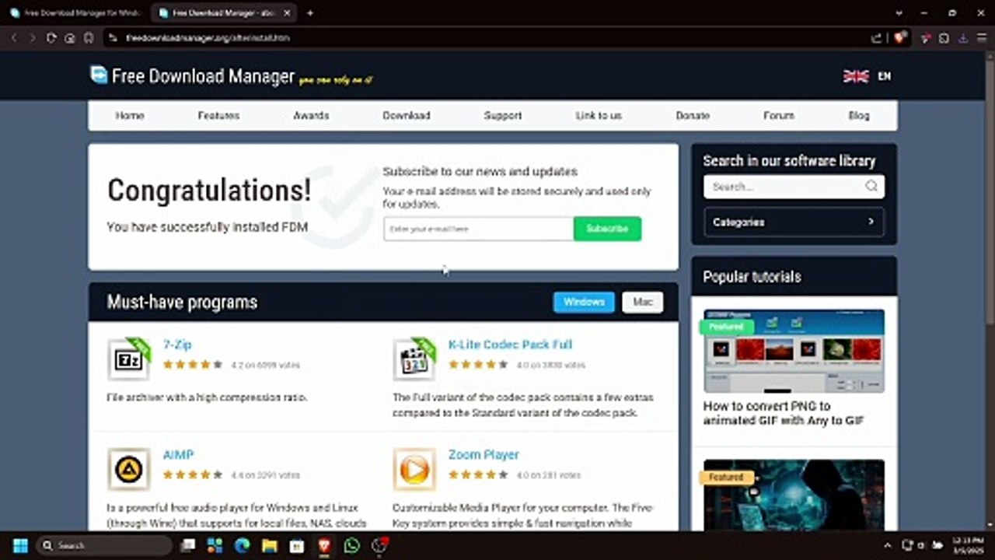Open site info icon beside the URL
This screenshot has height=560, width=995.
pyautogui.click(x=113, y=37)
